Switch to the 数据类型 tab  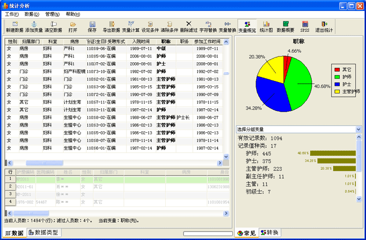pos(44,233)
